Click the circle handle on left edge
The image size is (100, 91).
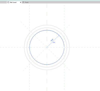click(29, 47)
